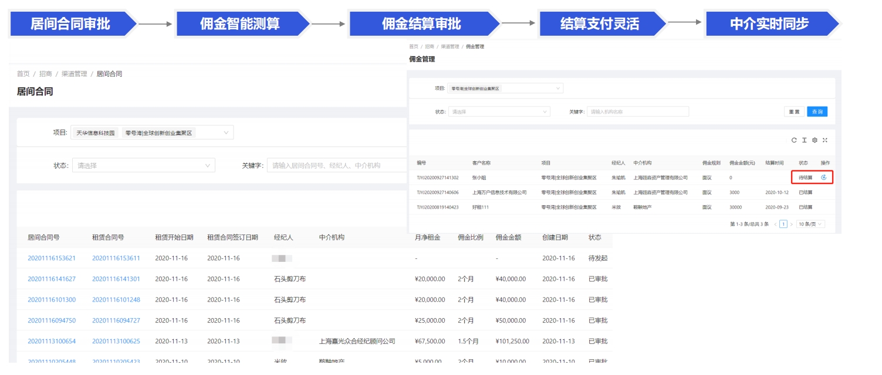Screen dimensions: 882x375
Task: Click the ¥101,250.00 commission amount cell
Action: pos(512,342)
